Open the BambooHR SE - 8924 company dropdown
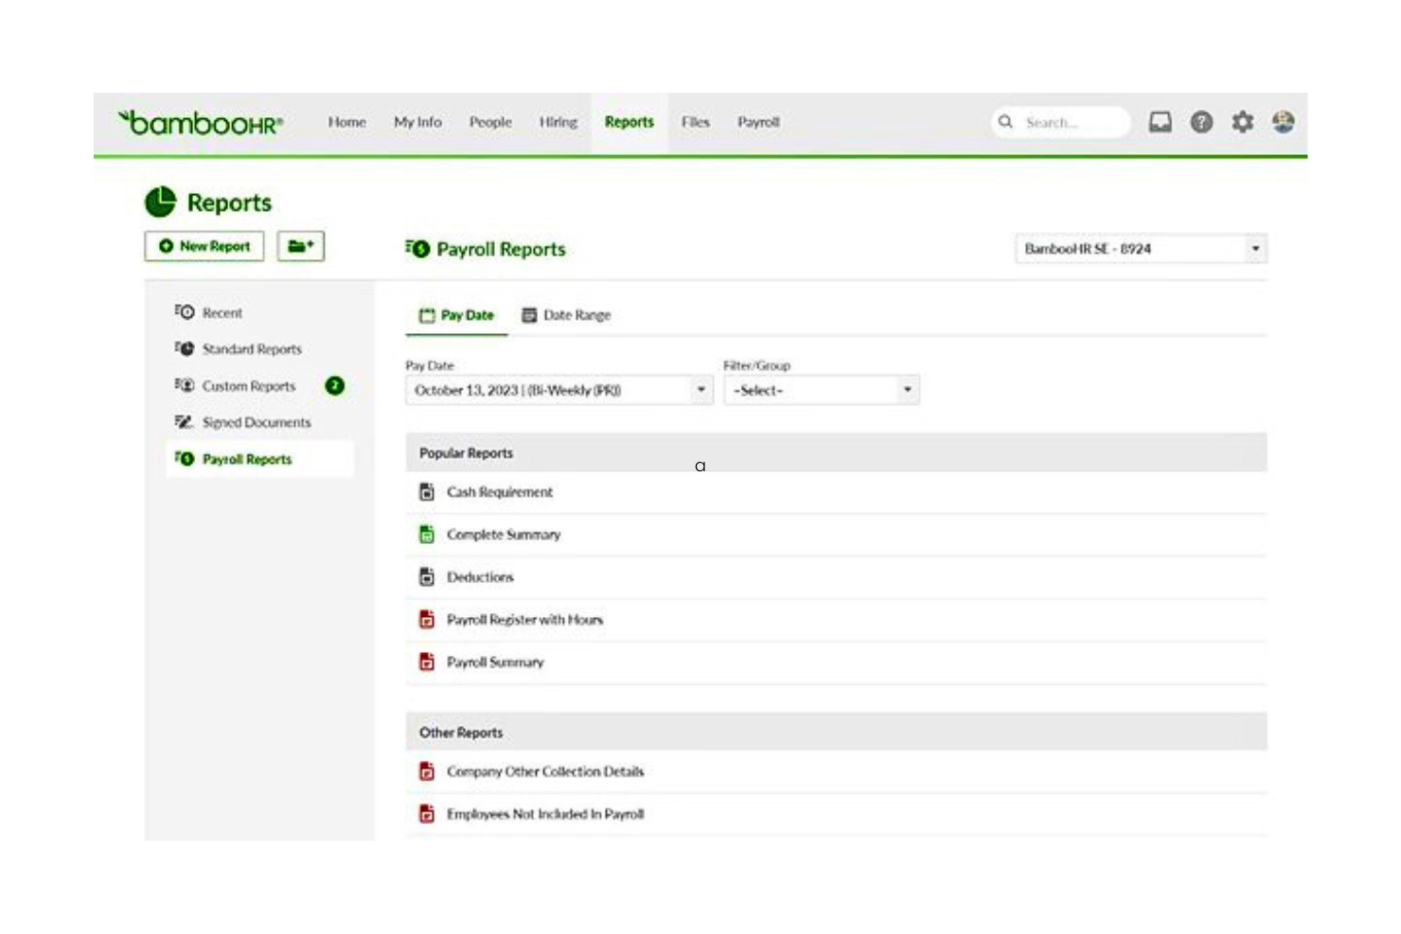Viewport: 1401px width, 934px height. 1141,249
